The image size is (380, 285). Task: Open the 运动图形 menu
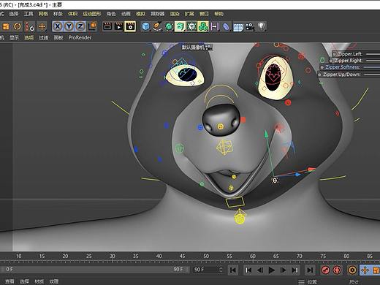coord(91,14)
